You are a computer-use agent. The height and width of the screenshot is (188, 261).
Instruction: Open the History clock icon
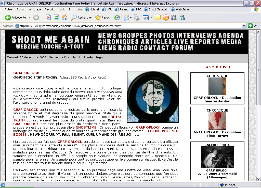(117, 18)
